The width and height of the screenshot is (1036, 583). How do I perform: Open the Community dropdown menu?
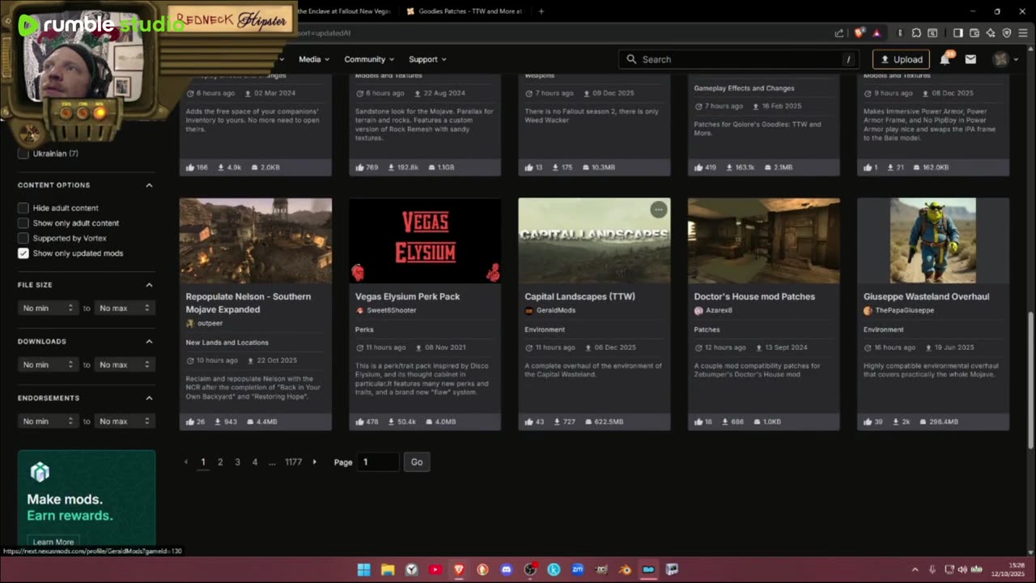[x=369, y=59]
